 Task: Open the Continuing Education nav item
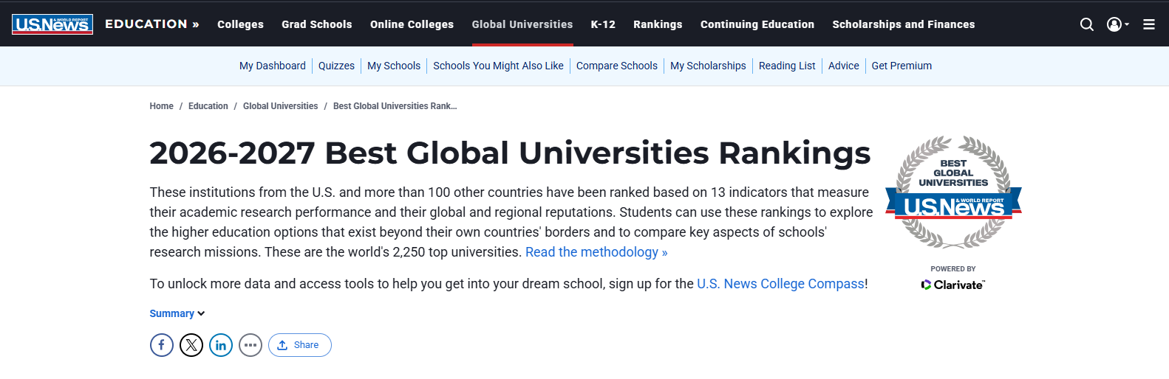pos(757,24)
